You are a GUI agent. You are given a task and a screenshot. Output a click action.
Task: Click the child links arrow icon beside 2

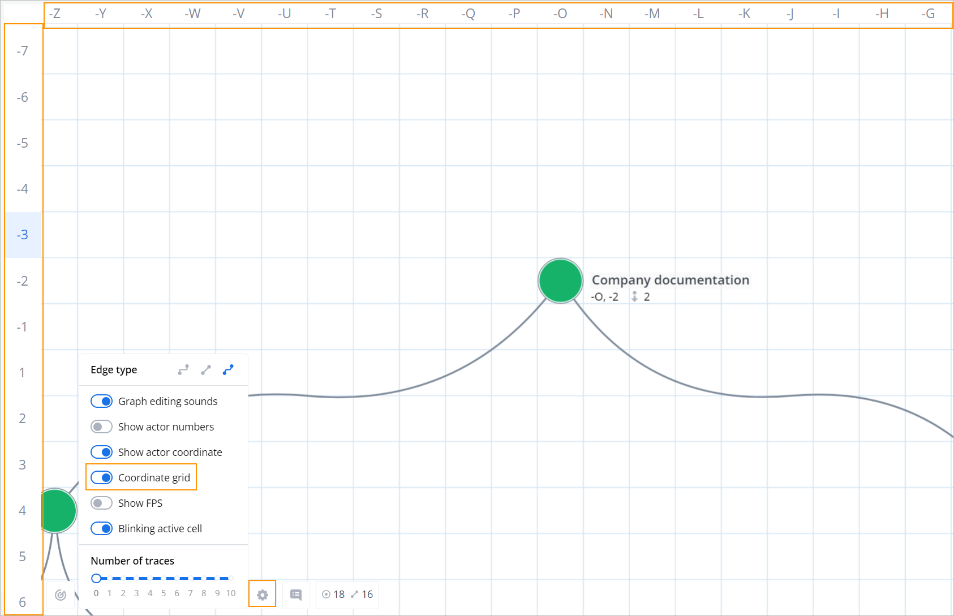[635, 296]
